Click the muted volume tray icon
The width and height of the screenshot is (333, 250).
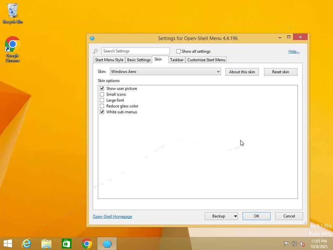(302, 244)
